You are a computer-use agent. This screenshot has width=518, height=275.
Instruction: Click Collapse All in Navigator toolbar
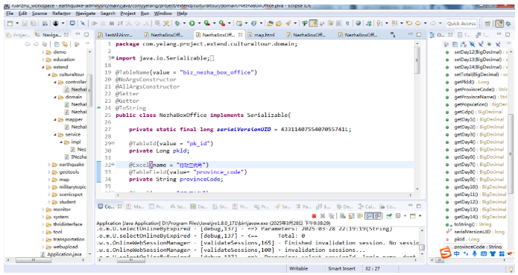tap(57, 44)
